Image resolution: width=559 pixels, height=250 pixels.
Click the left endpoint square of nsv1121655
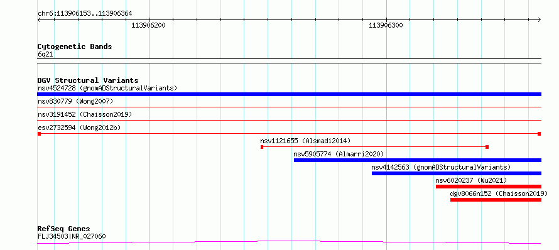[262, 147]
